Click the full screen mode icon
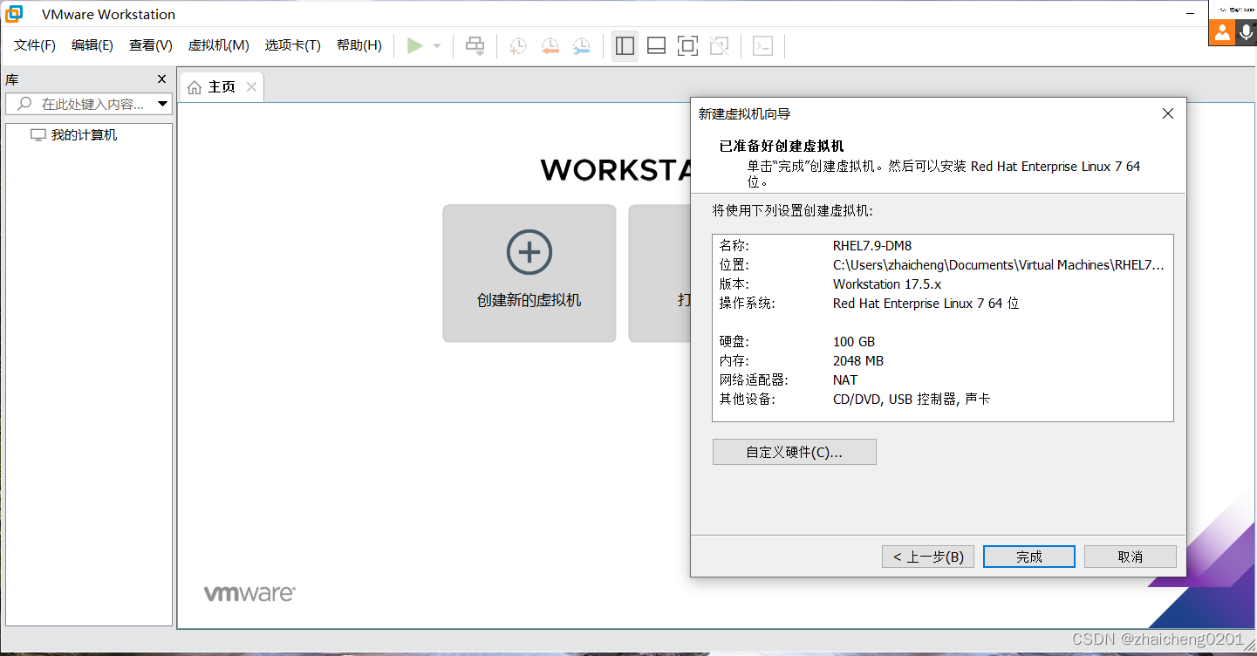The width and height of the screenshot is (1257, 656). (687, 46)
